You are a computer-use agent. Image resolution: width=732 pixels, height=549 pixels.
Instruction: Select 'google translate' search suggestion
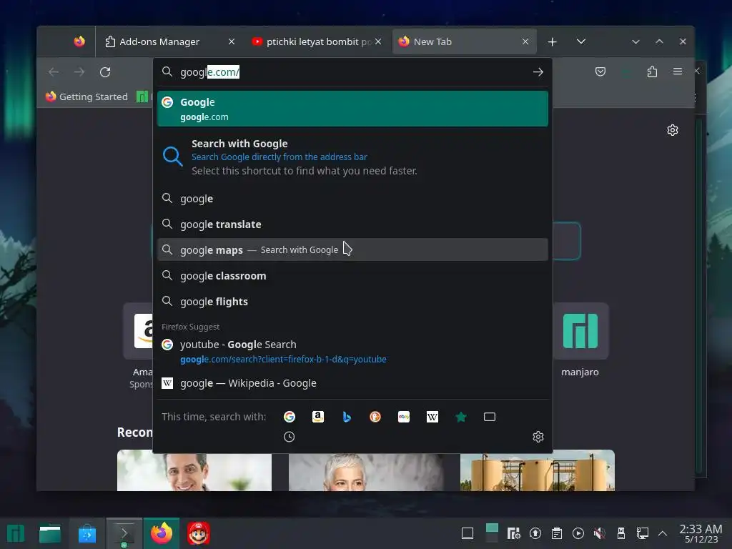click(x=352, y=224)
